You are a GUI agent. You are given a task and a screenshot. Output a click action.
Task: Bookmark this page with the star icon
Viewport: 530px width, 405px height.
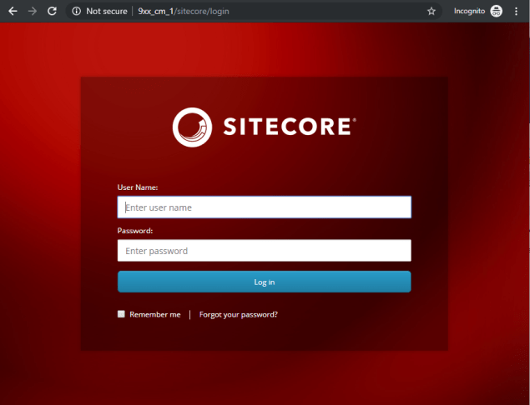click(432, 11)
